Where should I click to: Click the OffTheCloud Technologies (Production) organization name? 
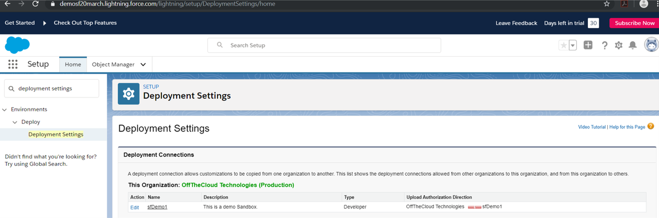point(238,185)
